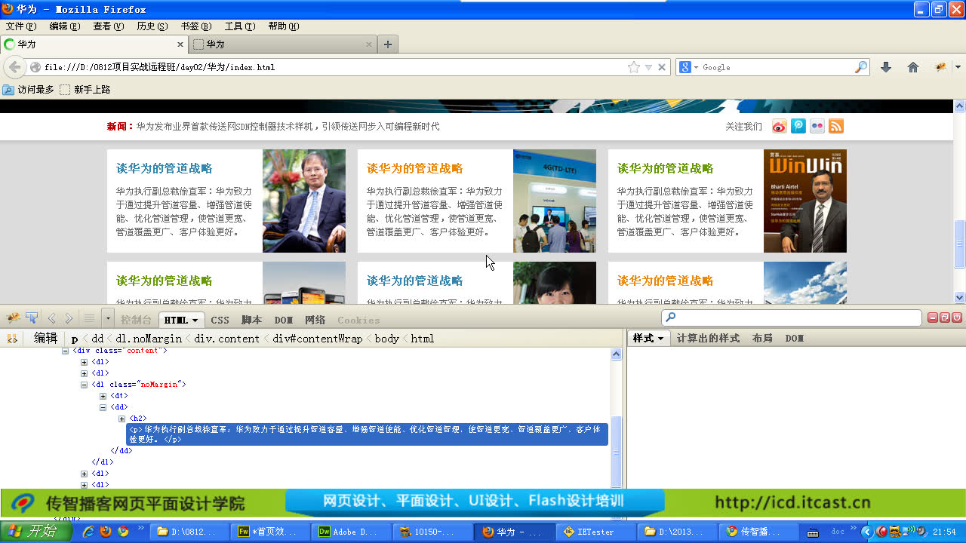This screenshot has height=543, width=966.
Task: Launch Firefox from quick launch bar
Action: click(106, 532)
